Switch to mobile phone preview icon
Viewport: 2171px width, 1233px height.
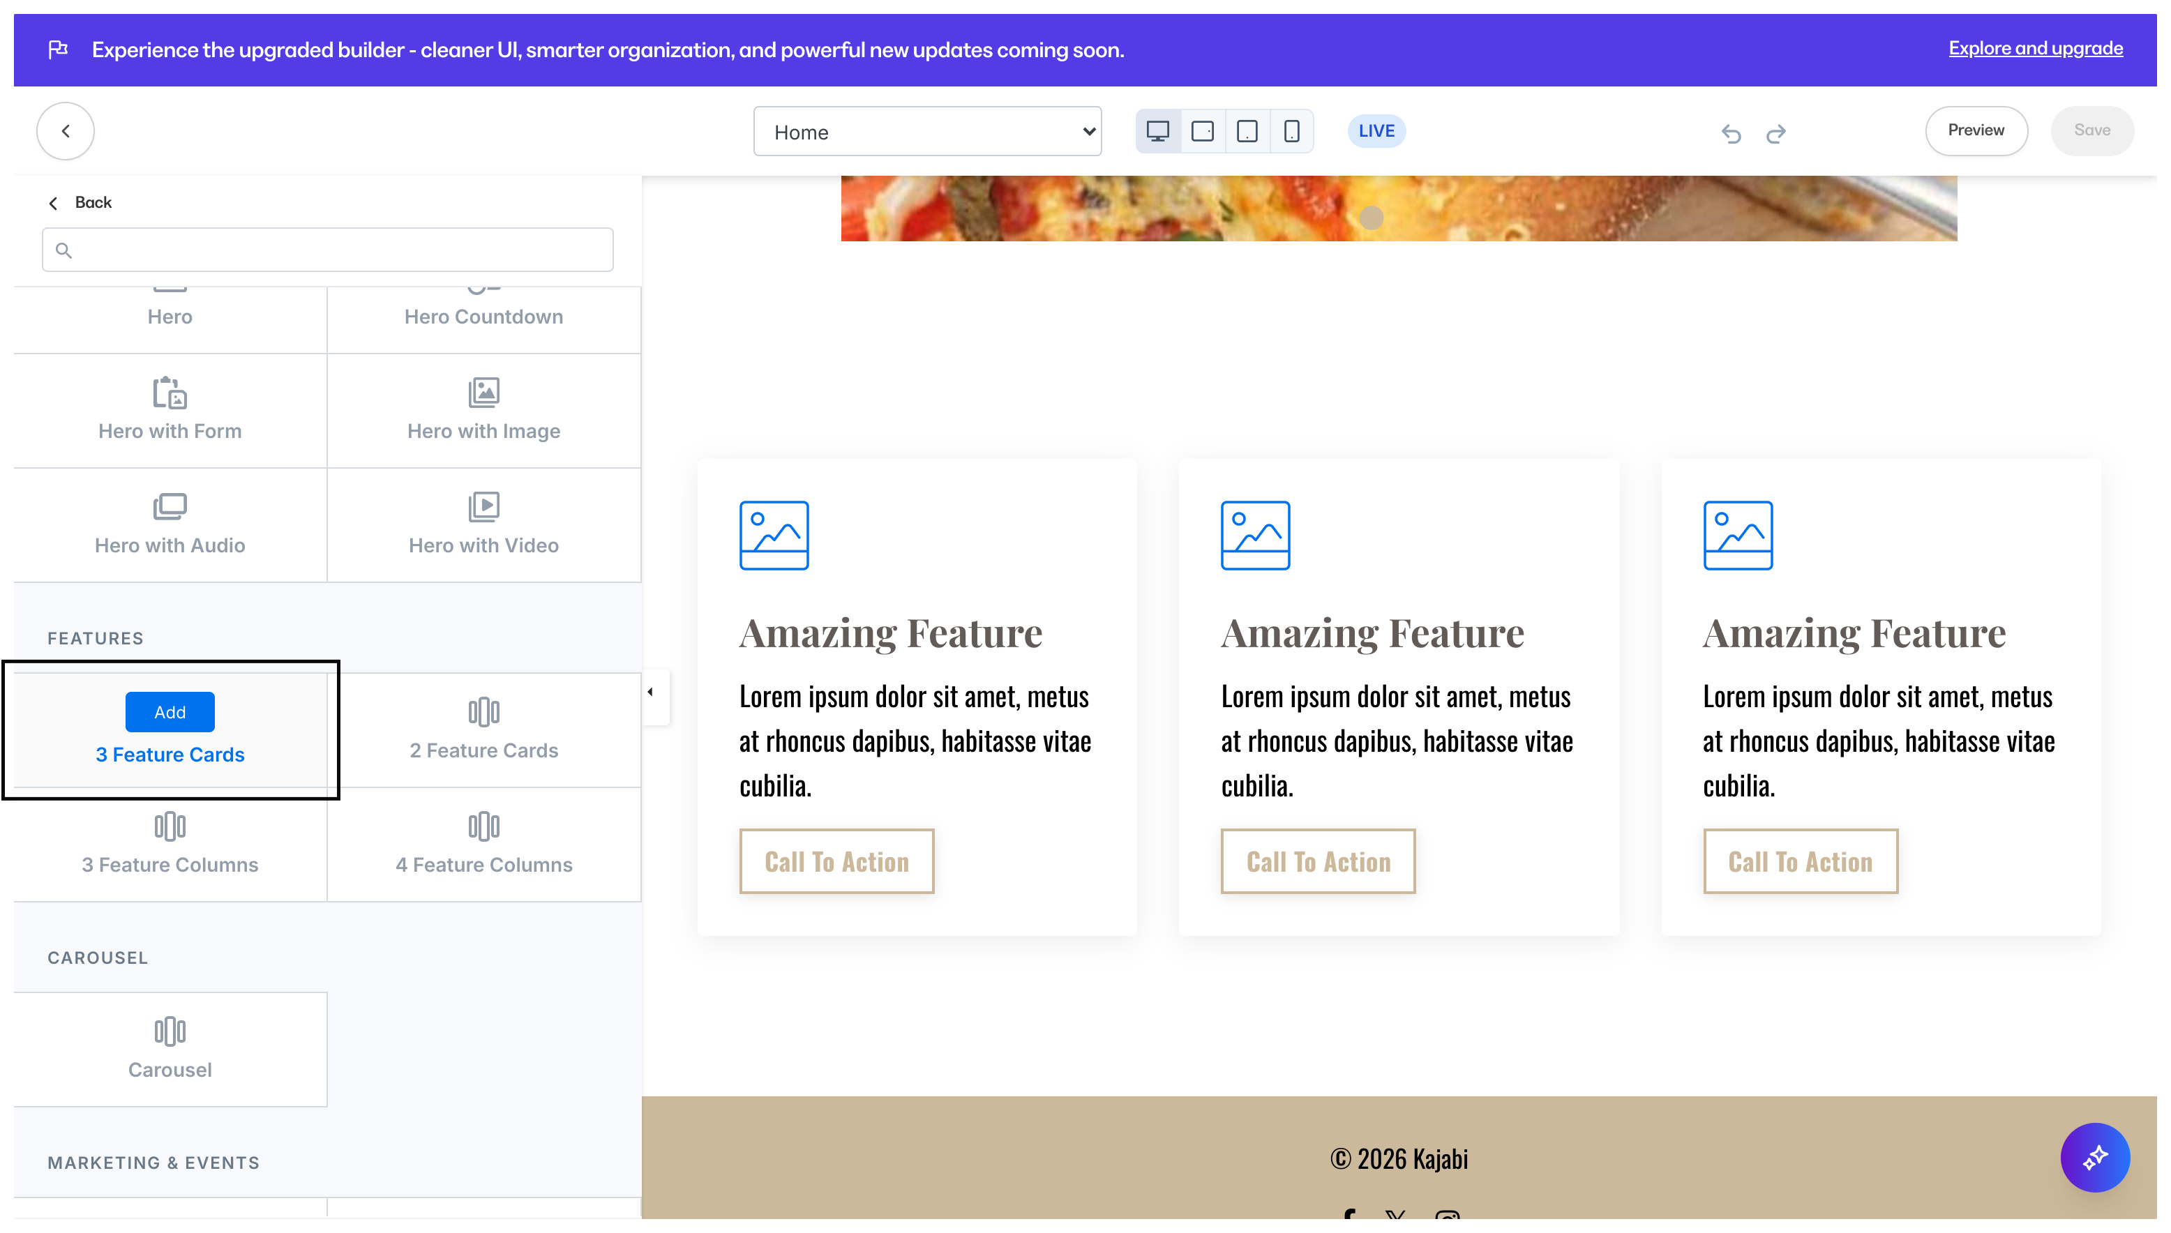(1291, 131)
